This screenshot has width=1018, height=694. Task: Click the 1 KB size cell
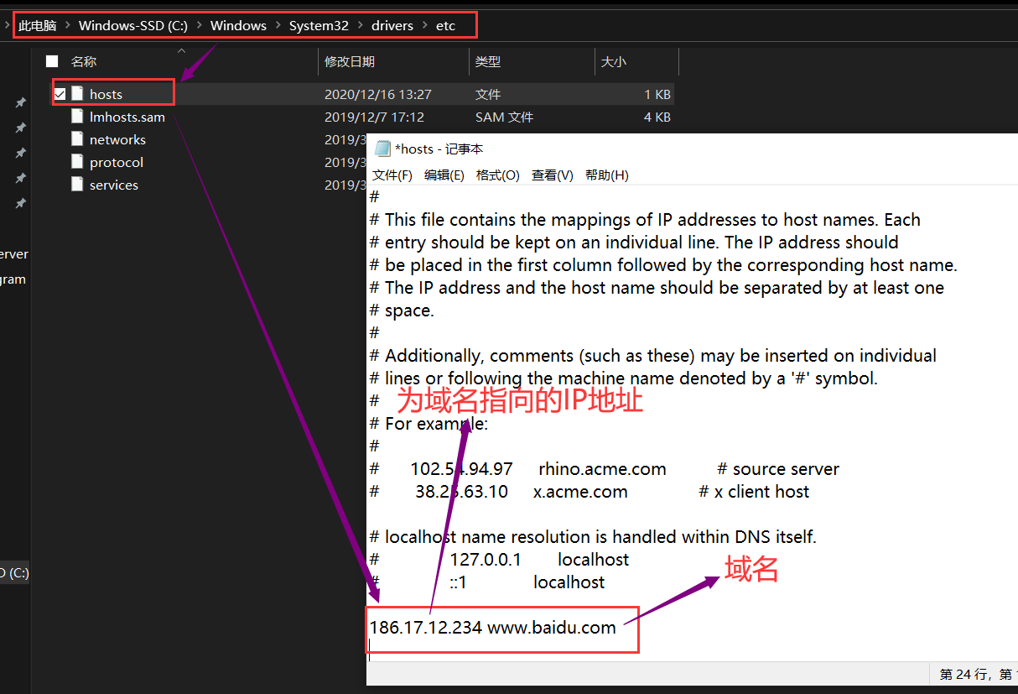[657, 94]
